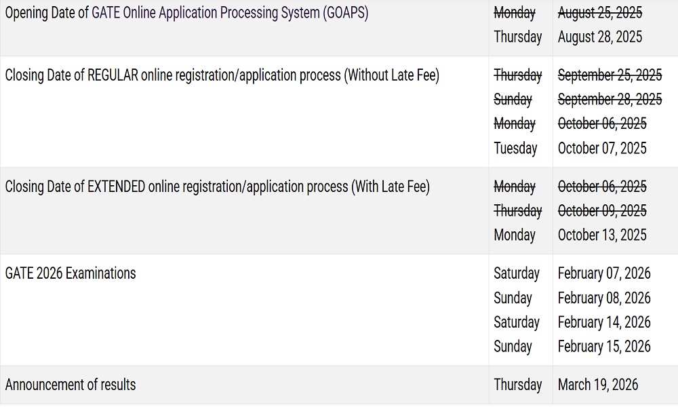This screenshot has width=678, height=407.
Task: Select the EXTENDED registration closing date row label
Action: click(217, 186)
